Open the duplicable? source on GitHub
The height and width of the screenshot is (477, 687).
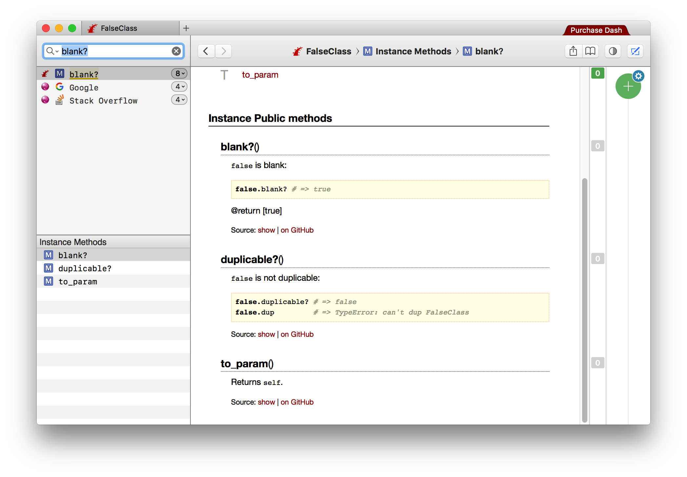point(297,334)
